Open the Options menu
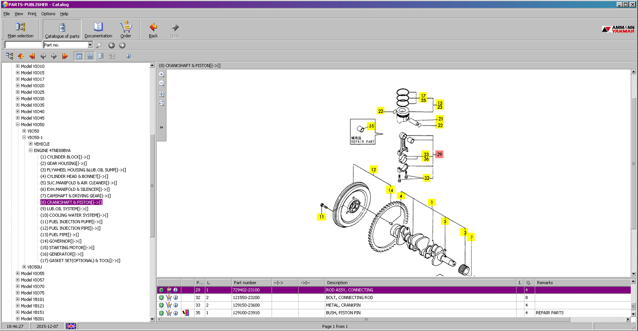This screenshot has height=331, width=638. [48, 14]
